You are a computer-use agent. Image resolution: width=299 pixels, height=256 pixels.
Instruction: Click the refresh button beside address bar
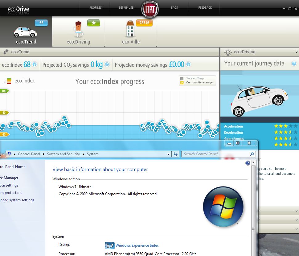pyautogui.click(x=175, y=154)
